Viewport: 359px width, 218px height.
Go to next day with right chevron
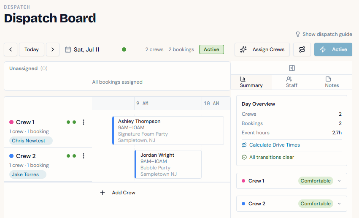[x=53, y=49]
